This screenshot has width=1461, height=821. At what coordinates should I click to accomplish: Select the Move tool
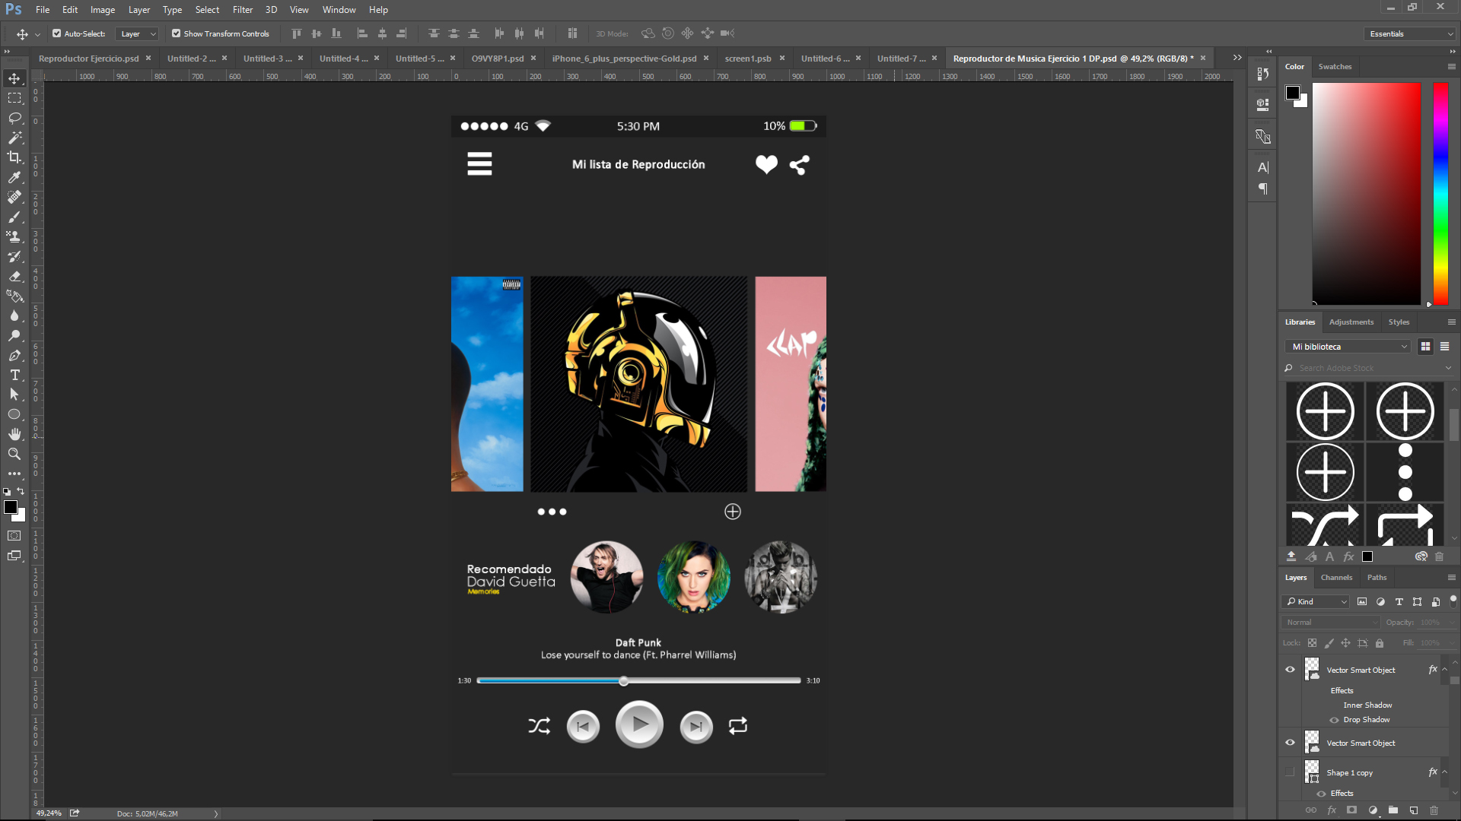pyautogui.click(x=14, y=78)
